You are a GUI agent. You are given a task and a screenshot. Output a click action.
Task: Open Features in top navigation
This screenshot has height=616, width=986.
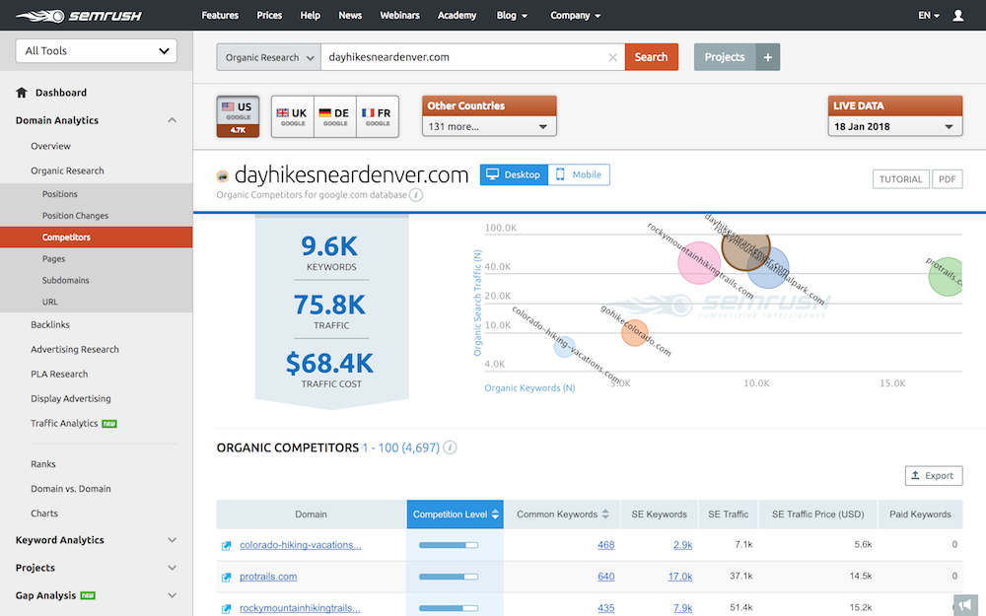220,15
